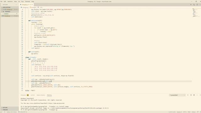Click the Open Changes editor icon
This screenshot has height=113, width=201.
tap(194, 5)
